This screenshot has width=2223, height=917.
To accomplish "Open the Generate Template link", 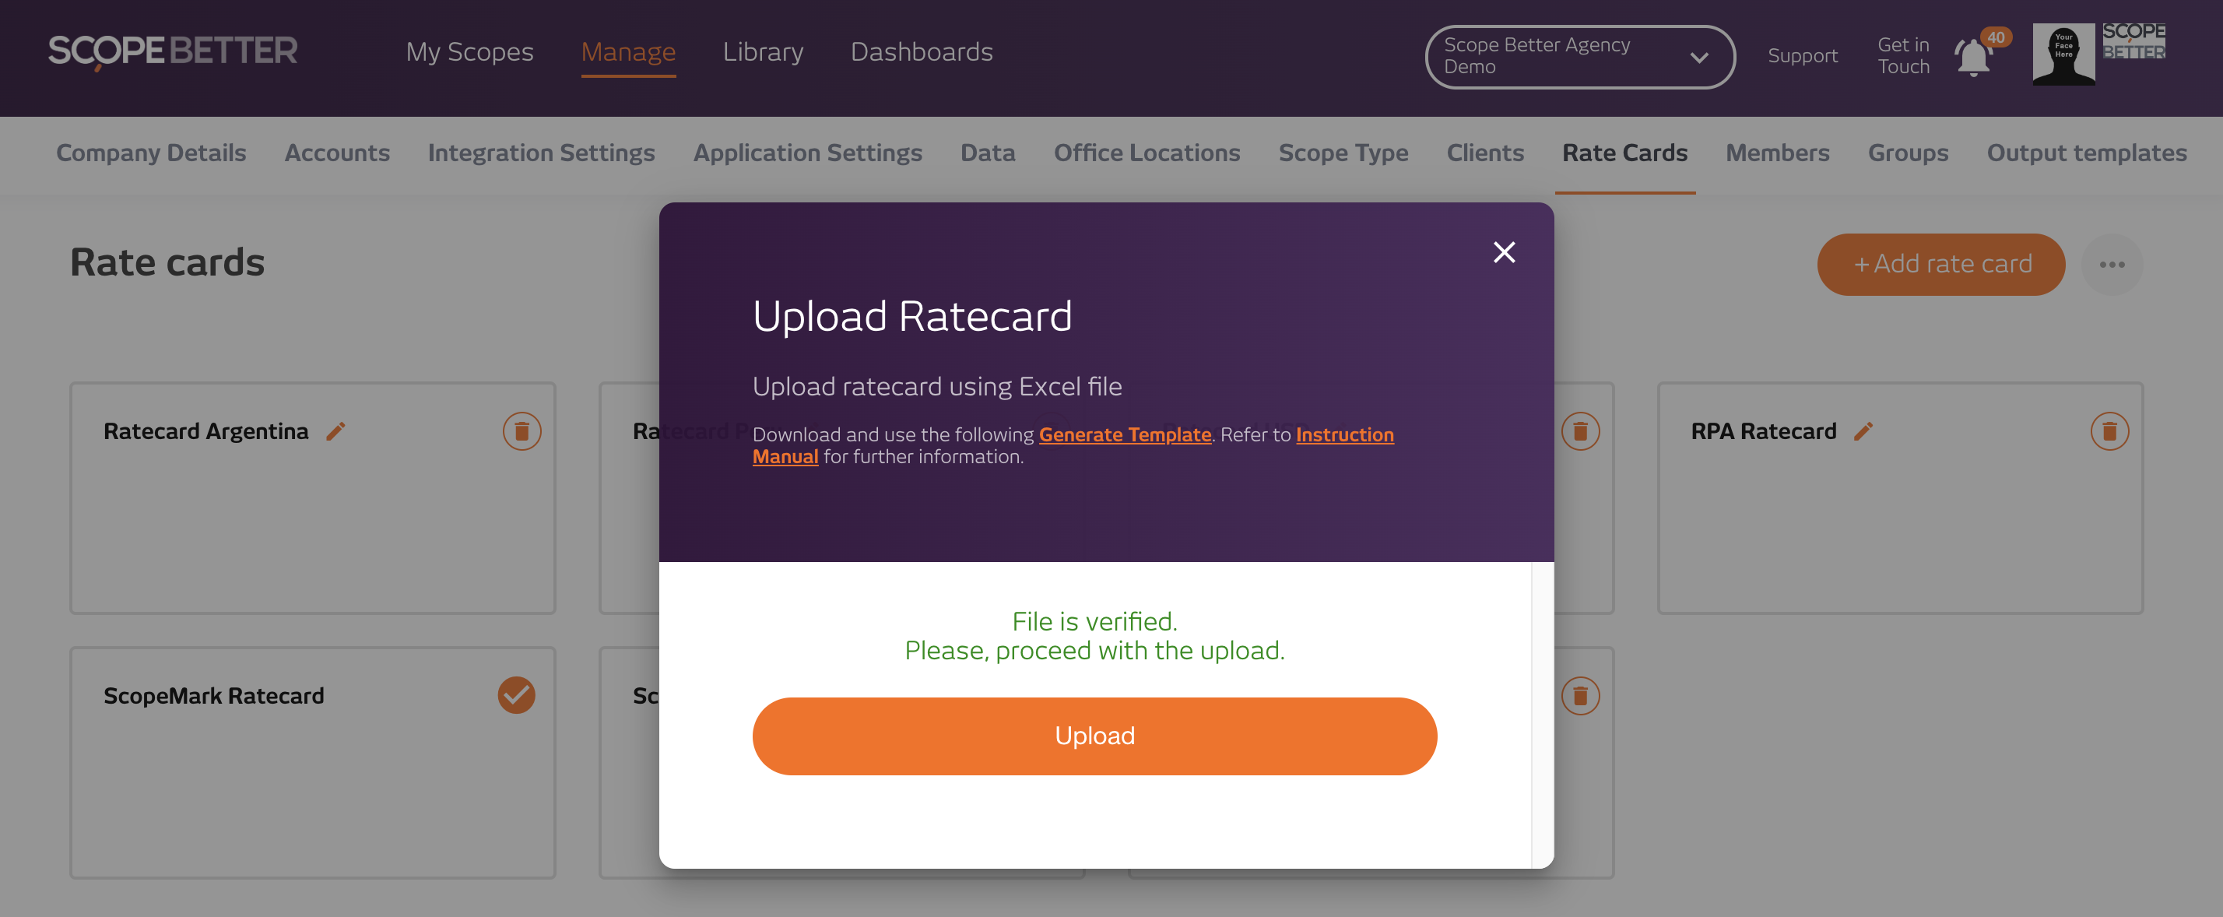I will (1125, 434).
